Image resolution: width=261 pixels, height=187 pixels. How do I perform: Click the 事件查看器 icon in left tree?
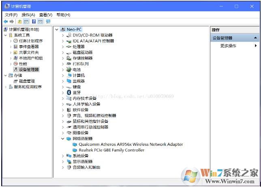click(15, 46)
